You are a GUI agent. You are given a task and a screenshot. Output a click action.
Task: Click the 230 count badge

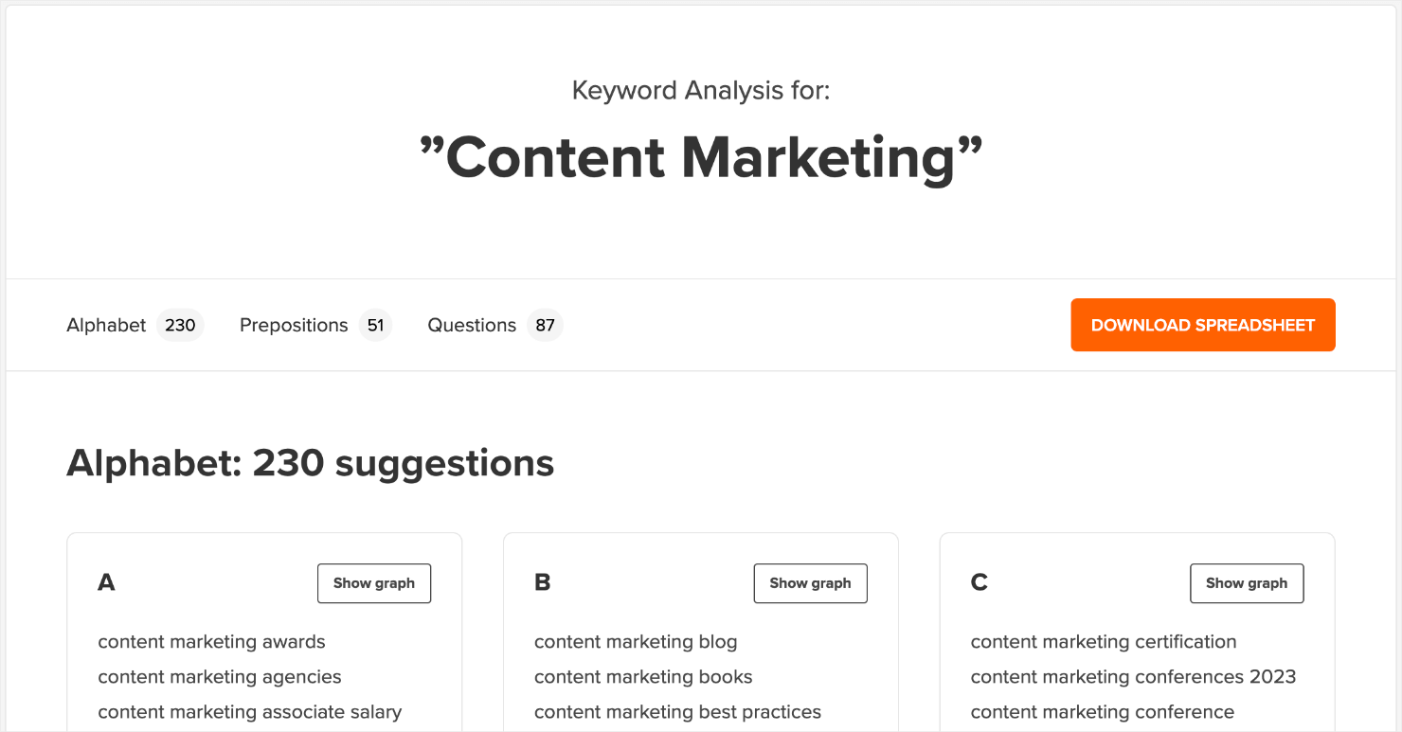click(180, 325)
